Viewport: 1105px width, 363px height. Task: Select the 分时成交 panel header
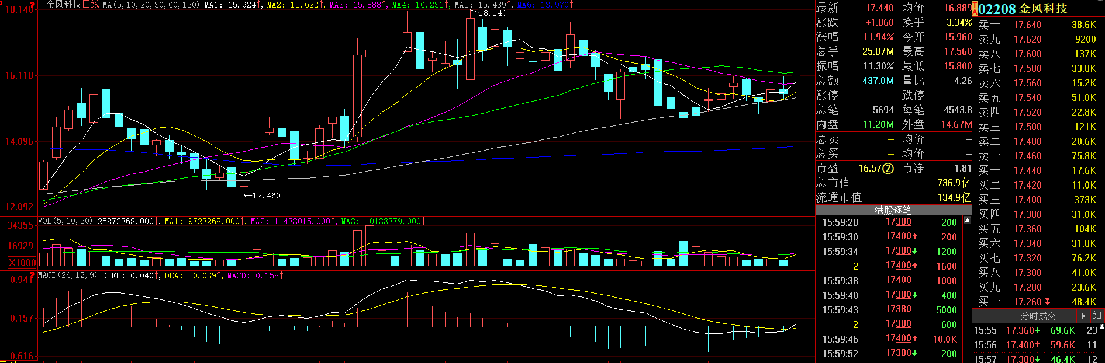click(1038, 316)
